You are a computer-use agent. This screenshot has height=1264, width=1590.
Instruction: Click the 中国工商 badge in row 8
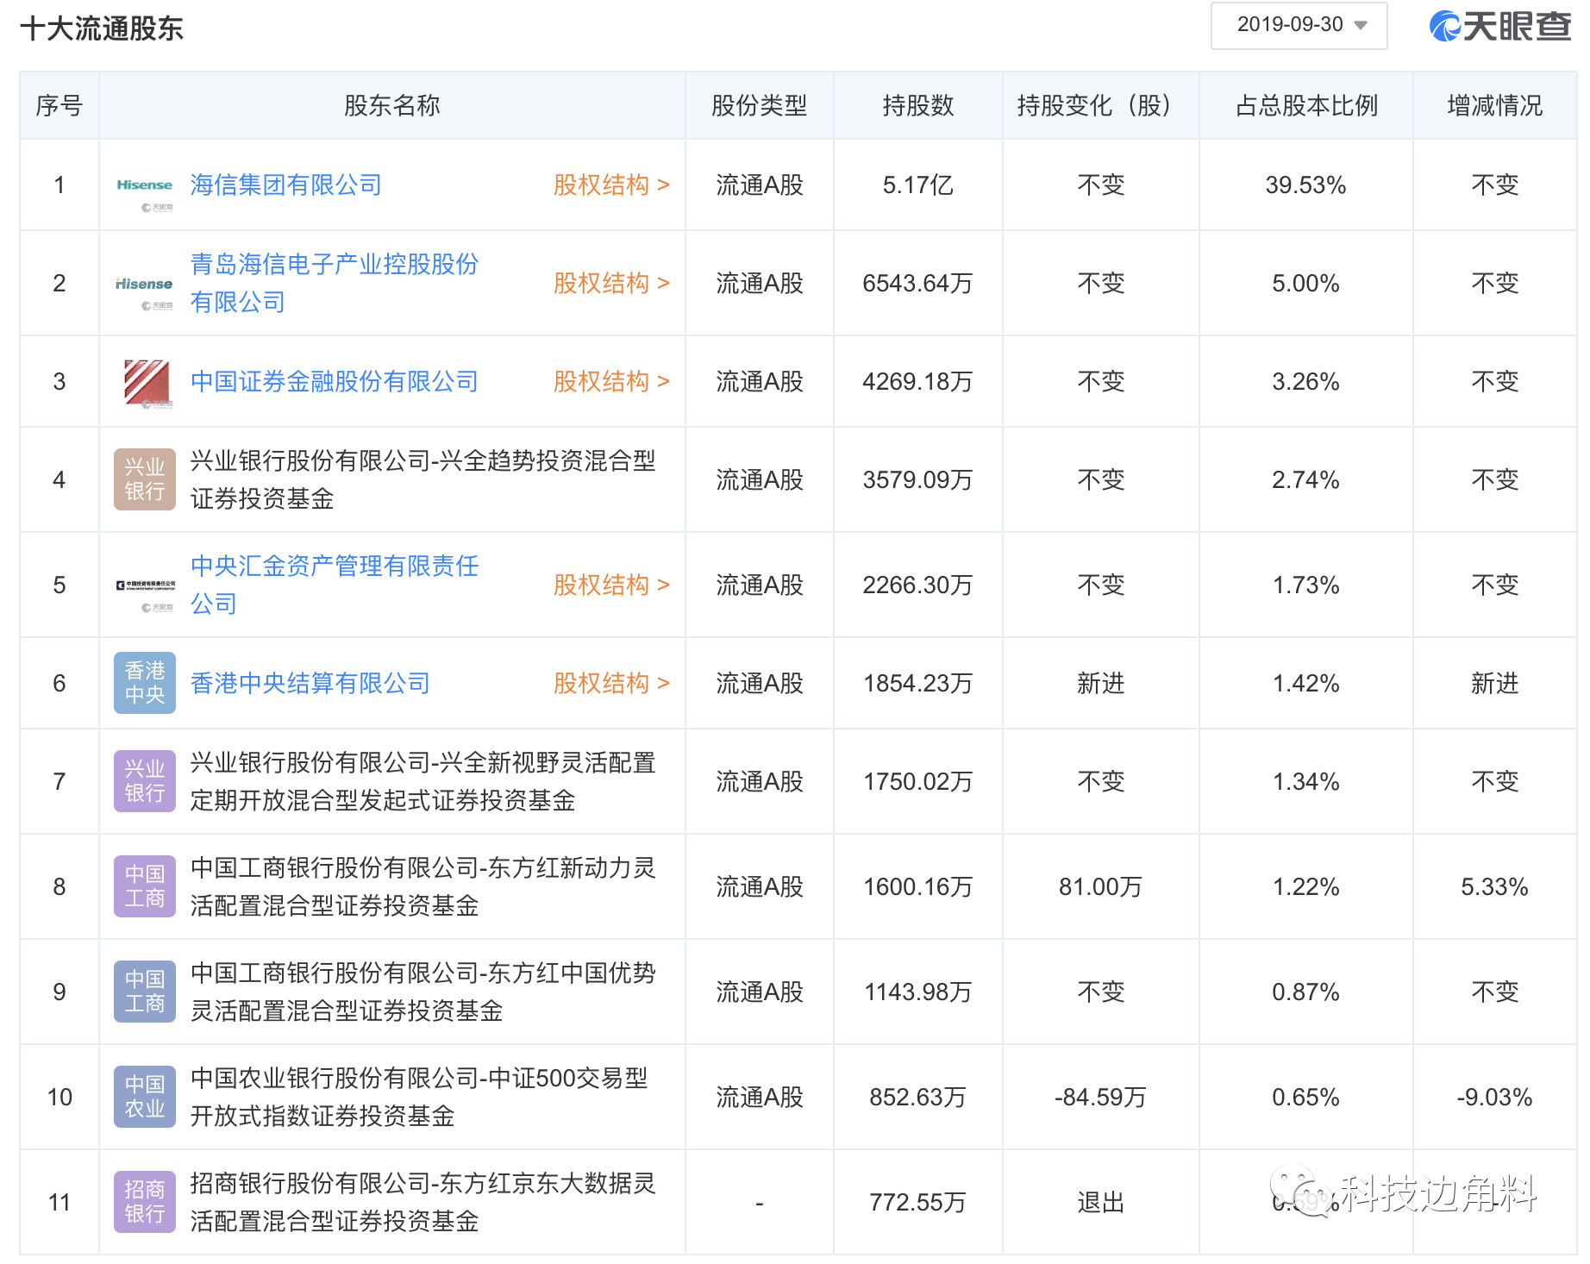pos(145,886)
